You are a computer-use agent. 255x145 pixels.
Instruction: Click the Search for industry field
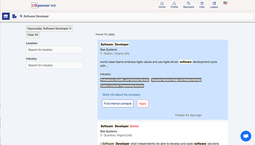tap(55, 65)
